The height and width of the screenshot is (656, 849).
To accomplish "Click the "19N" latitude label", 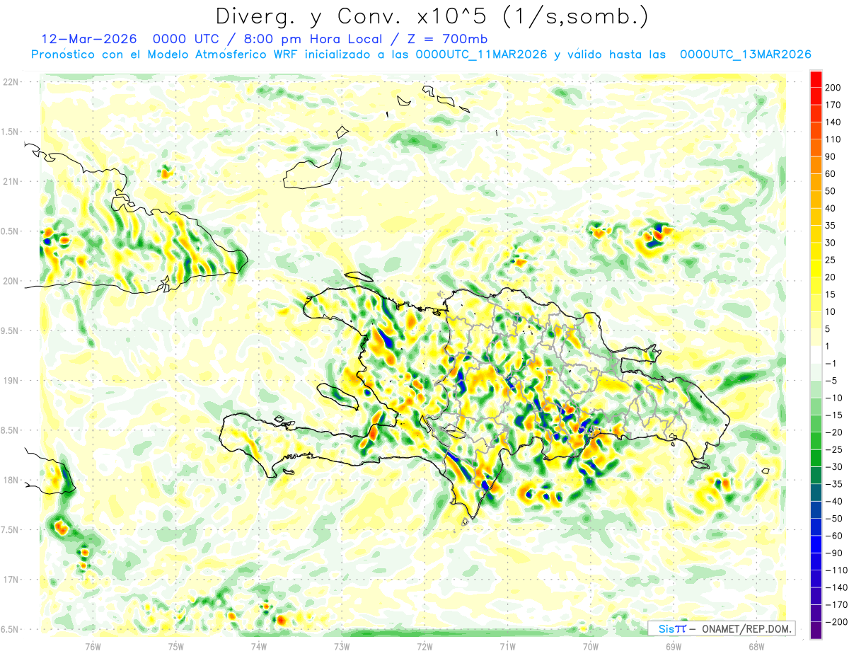I will pyautogui.click(x=11, y=381).
